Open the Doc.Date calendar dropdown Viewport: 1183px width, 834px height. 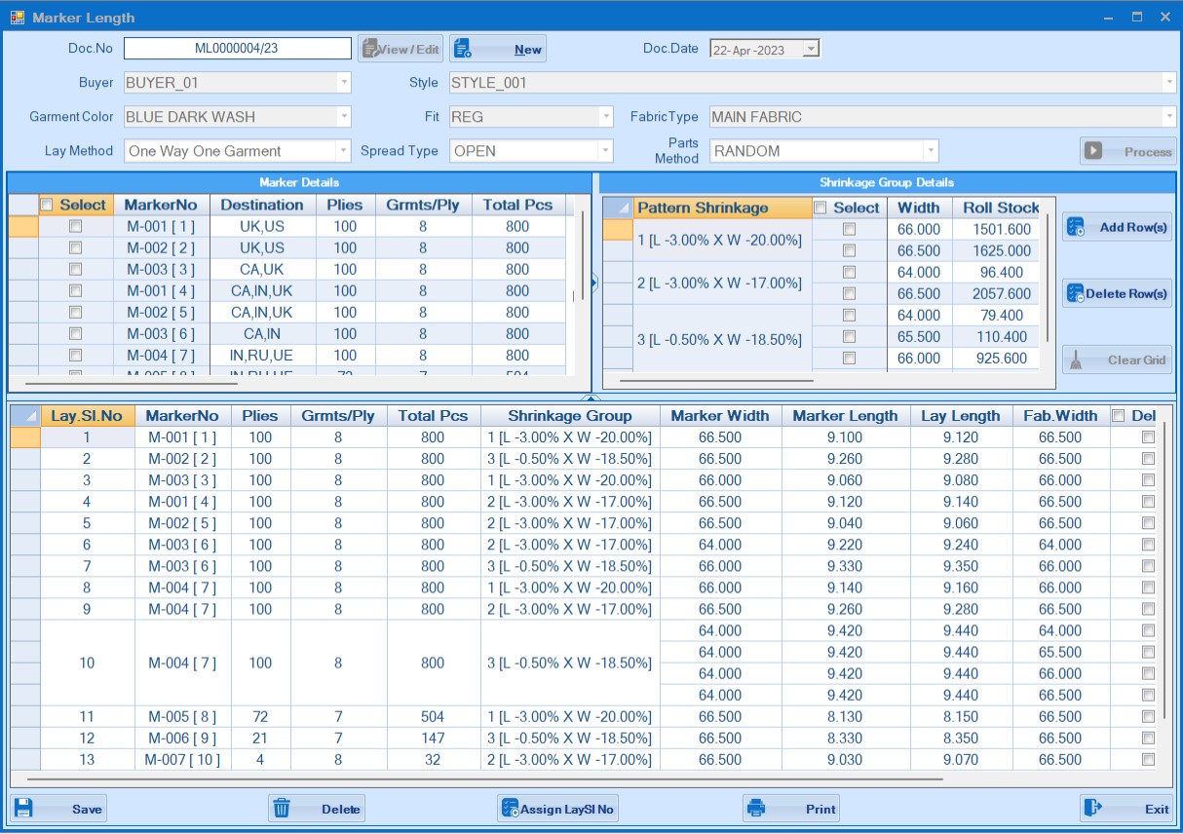(812, 50)
